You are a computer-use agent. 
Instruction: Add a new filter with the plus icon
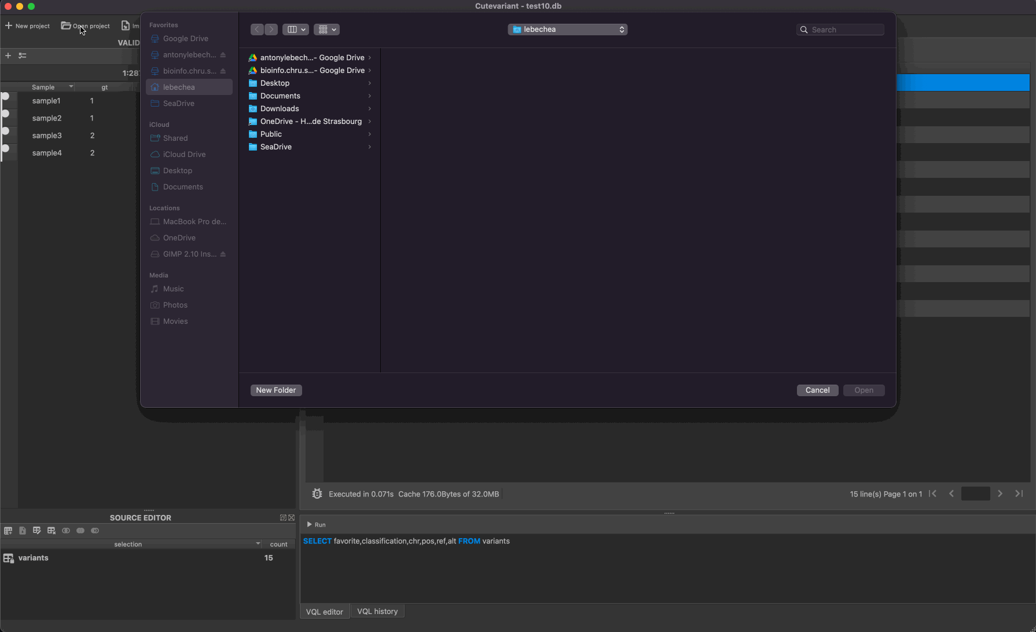click(8, 56)
